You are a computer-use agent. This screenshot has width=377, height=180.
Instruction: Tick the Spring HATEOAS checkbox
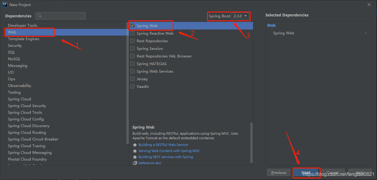pos(132,64)
